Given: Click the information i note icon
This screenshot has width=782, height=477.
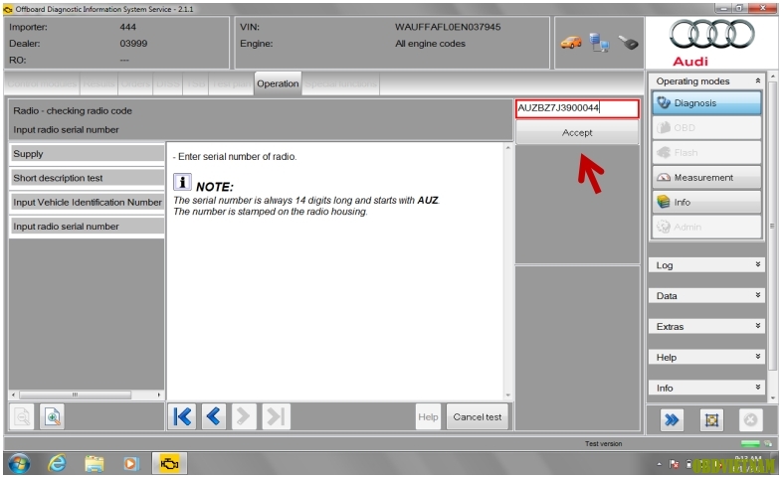Looking at the screenshot, I should pyautogui.click(x=182, y=182).
